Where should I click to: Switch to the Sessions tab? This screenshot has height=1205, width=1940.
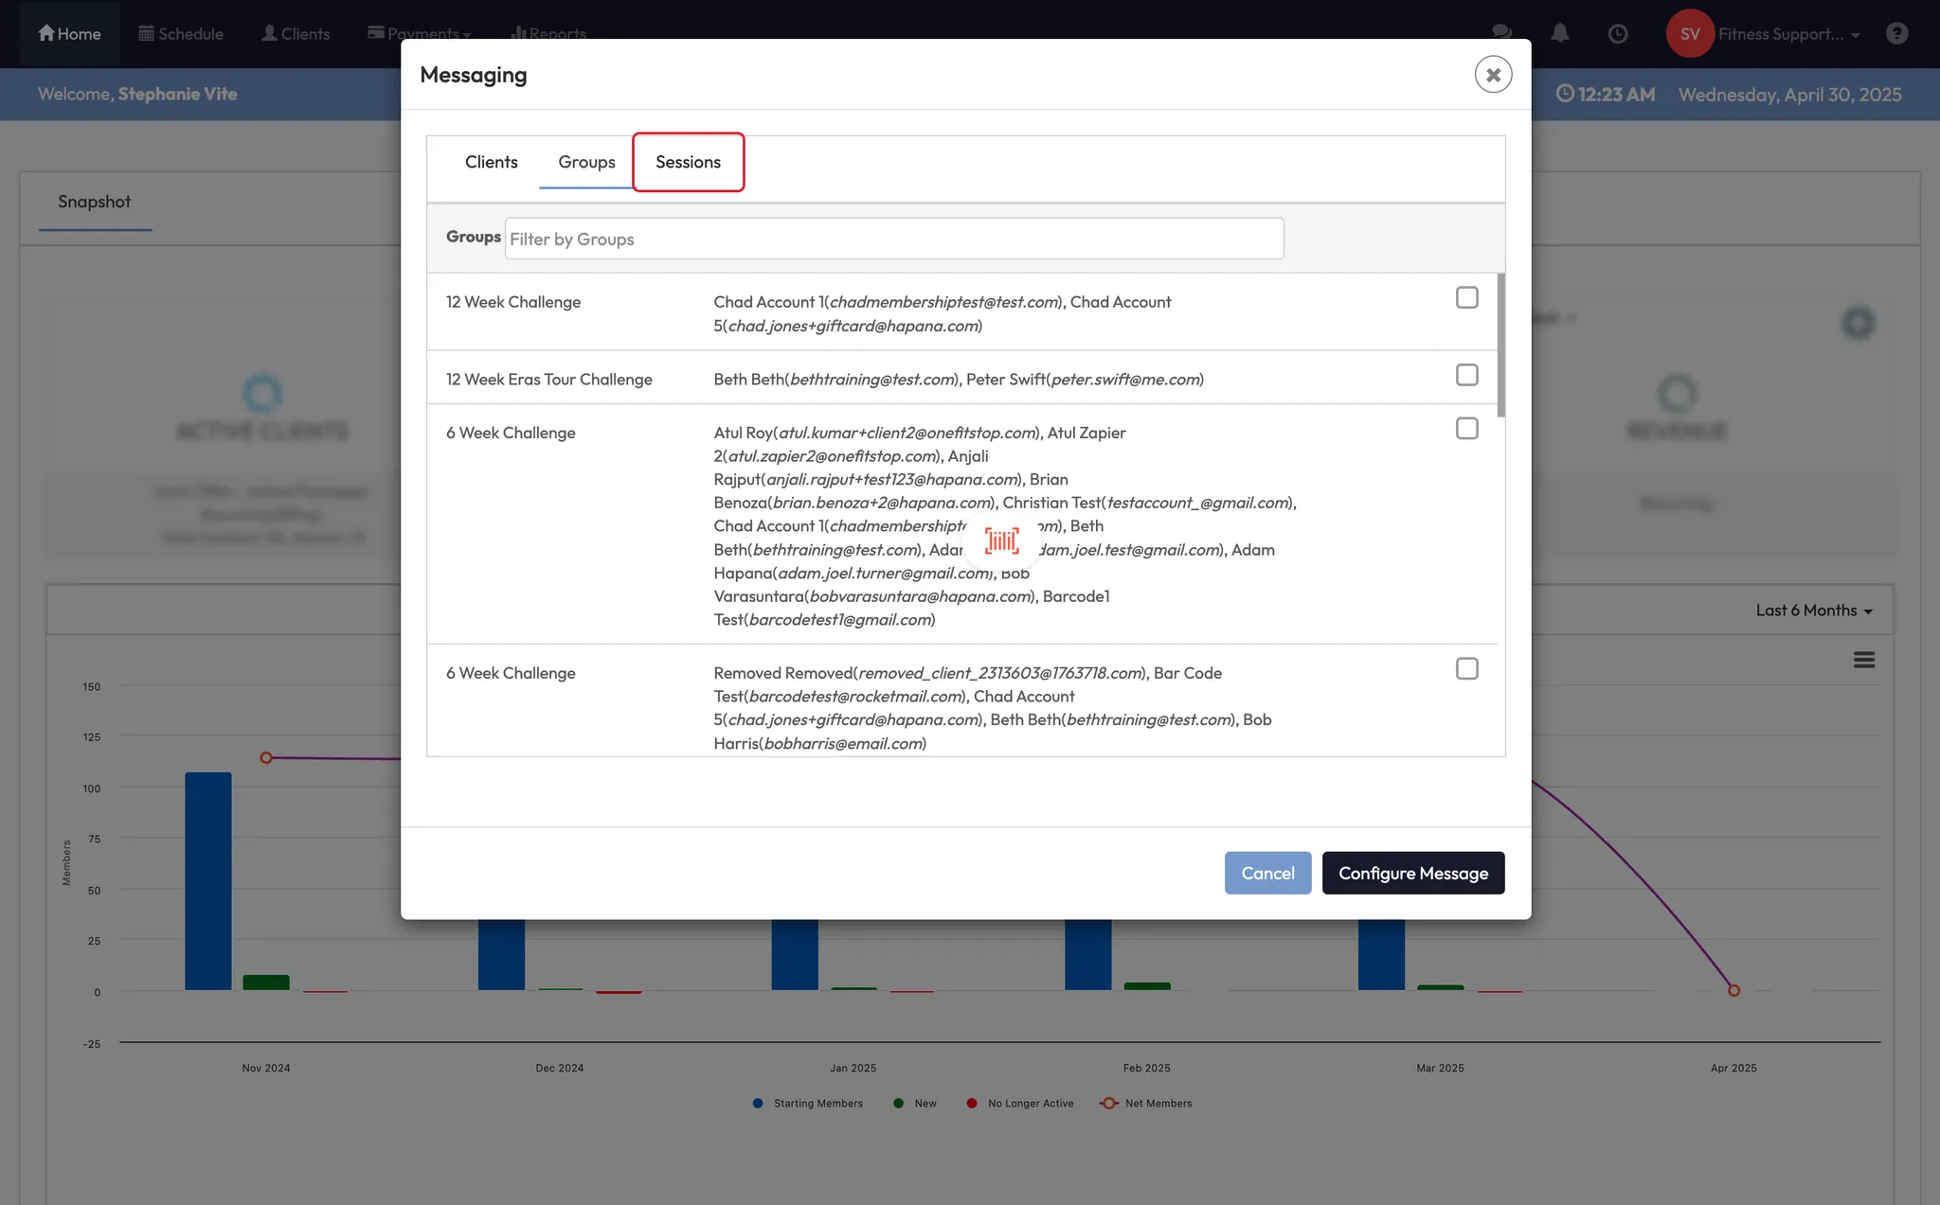click(688, 162)
